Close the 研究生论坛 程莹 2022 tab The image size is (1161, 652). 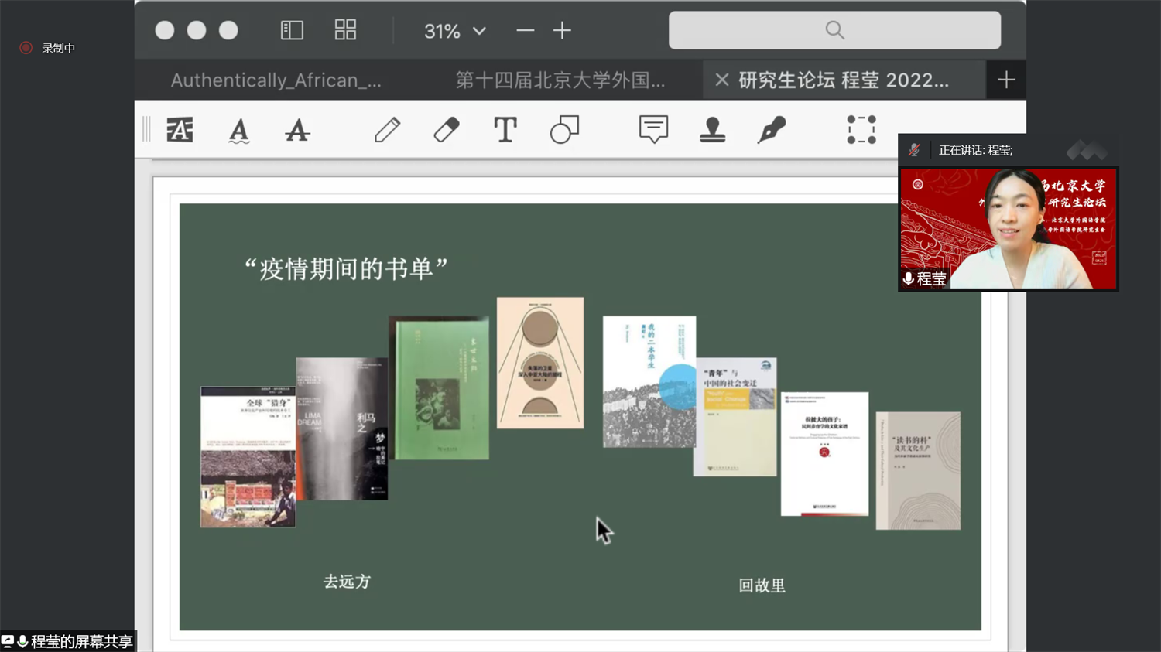721,80
